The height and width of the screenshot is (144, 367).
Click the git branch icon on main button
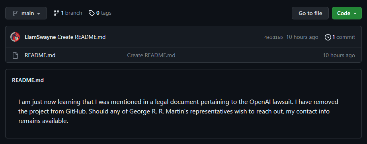coord(15,13)
